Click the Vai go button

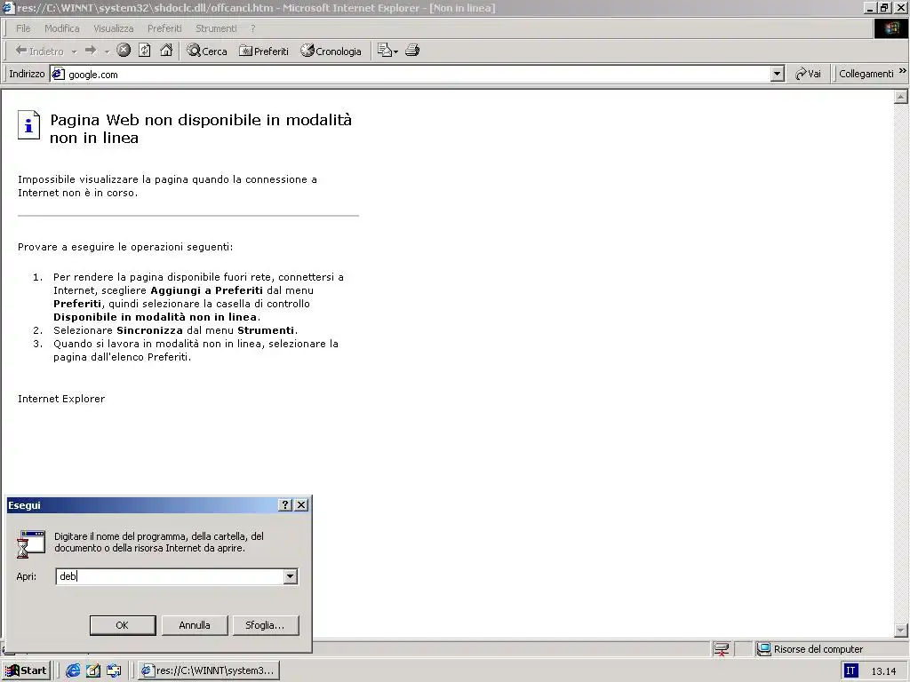[x=808, y=74]
